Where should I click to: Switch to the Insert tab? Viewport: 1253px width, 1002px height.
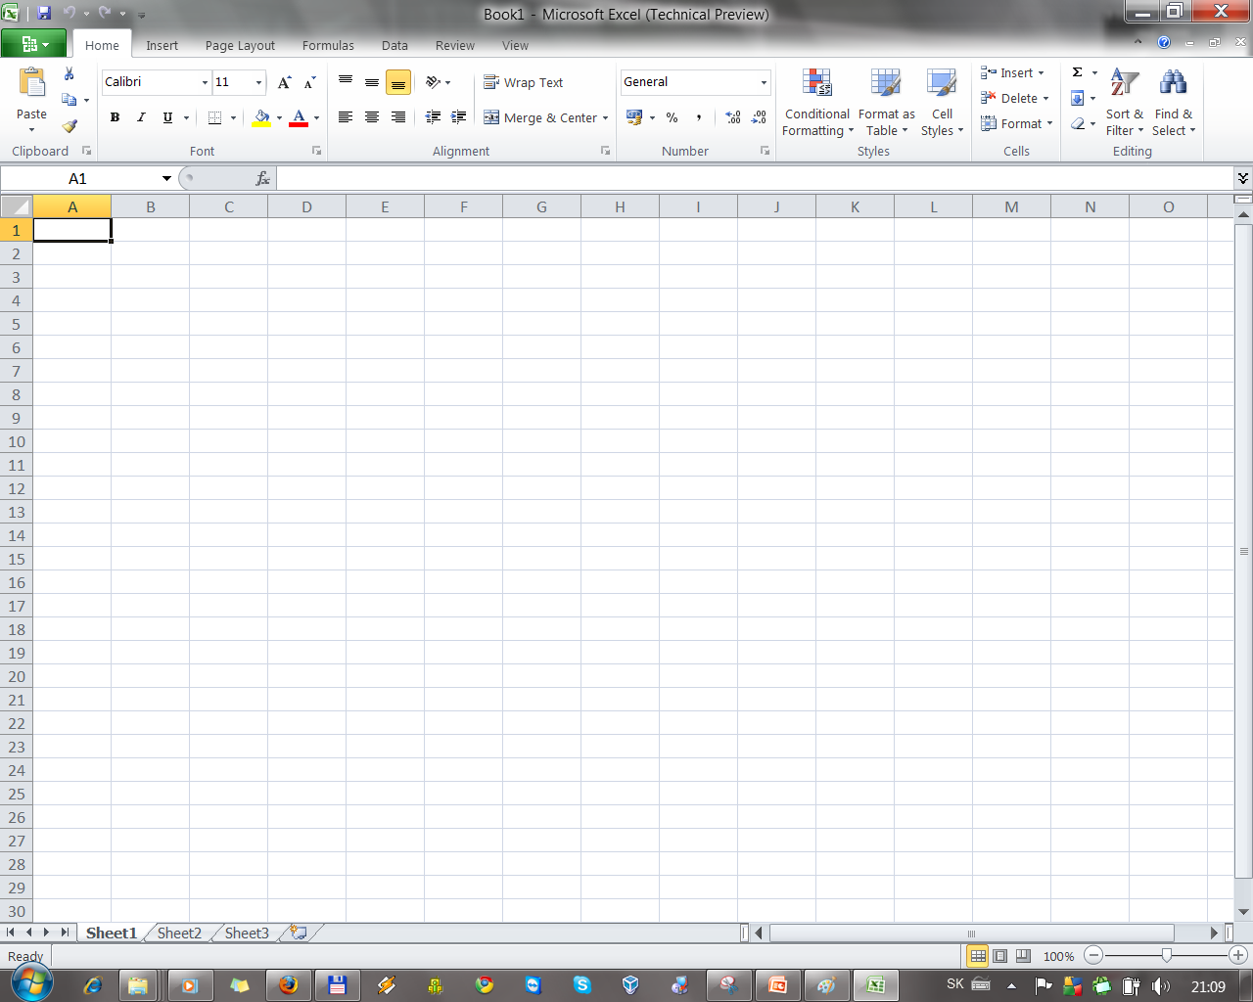tap(162, 45)
